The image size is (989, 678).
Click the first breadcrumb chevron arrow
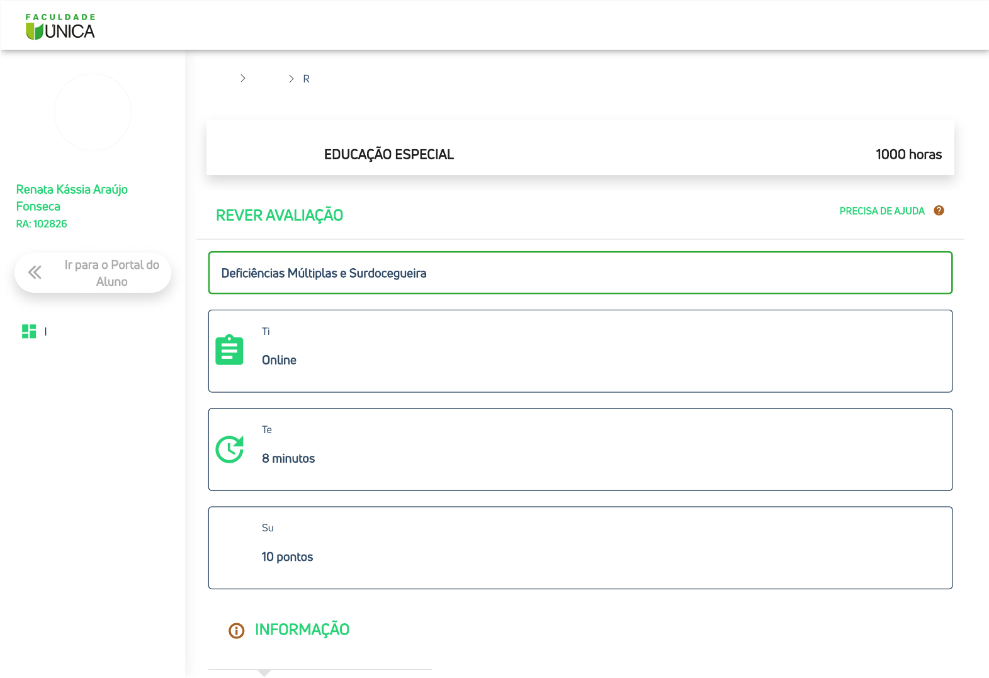click(243, 78)
